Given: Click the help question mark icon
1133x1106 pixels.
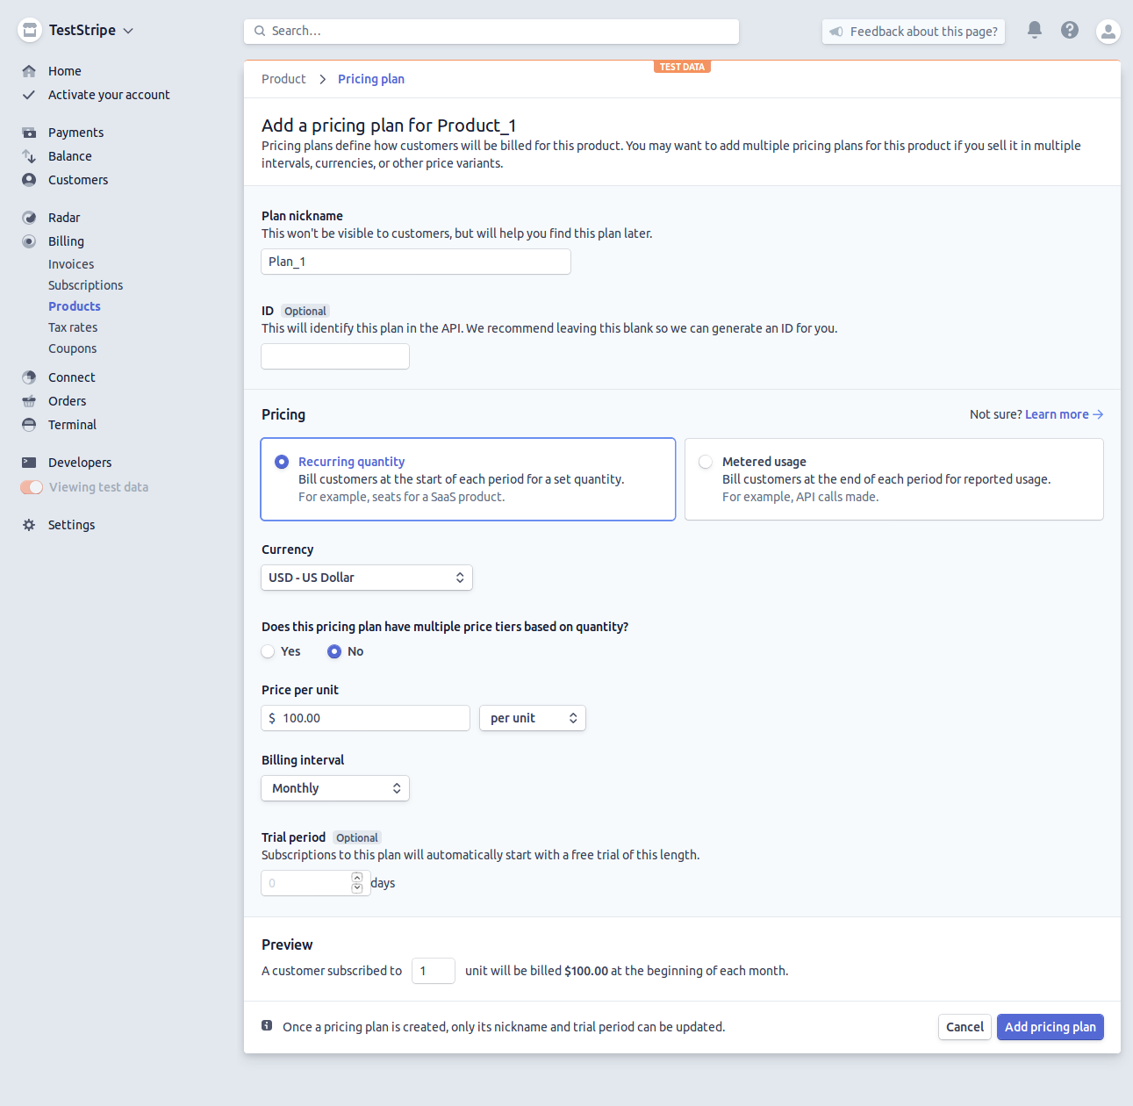Looking at the screenshot, I should 1069,29.
